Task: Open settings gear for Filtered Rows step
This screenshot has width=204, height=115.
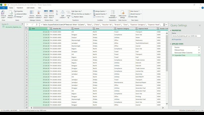Action: point(199,50)
